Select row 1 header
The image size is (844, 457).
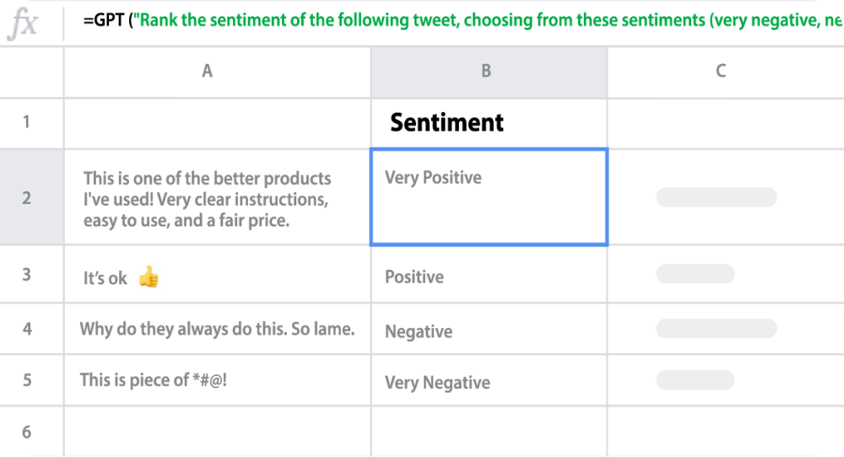tap(27, 122)
